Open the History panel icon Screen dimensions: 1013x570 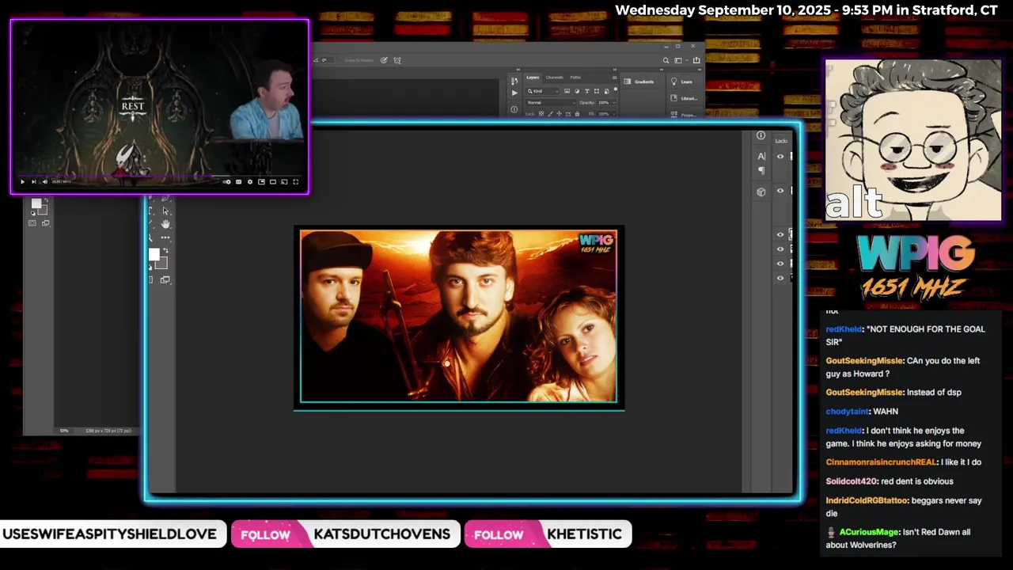(x=514, y=81)
